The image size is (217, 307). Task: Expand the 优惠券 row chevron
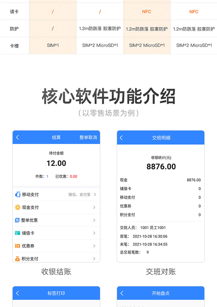(x=94, y=246)
